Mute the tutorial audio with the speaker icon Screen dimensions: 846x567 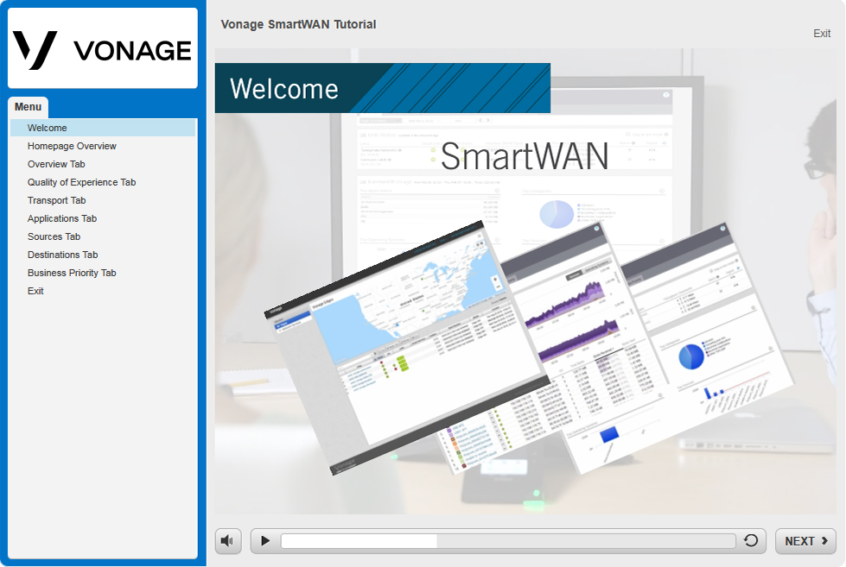click(227, 540)
